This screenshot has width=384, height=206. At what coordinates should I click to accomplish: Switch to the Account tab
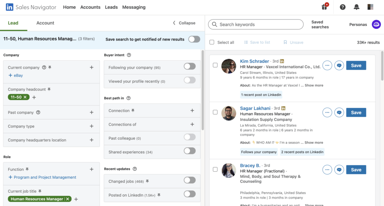45,23
